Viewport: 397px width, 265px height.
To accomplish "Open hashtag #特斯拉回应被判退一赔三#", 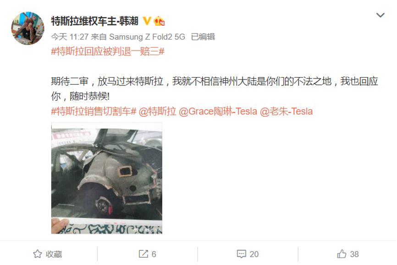I will [x=108, y=51].
